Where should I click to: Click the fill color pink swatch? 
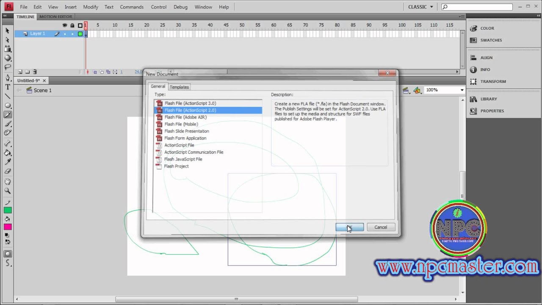(8, 227)
